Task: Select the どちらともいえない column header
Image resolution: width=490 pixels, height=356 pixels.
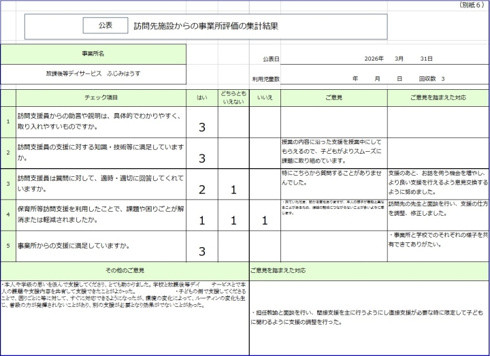Action: tap(233, 97)
